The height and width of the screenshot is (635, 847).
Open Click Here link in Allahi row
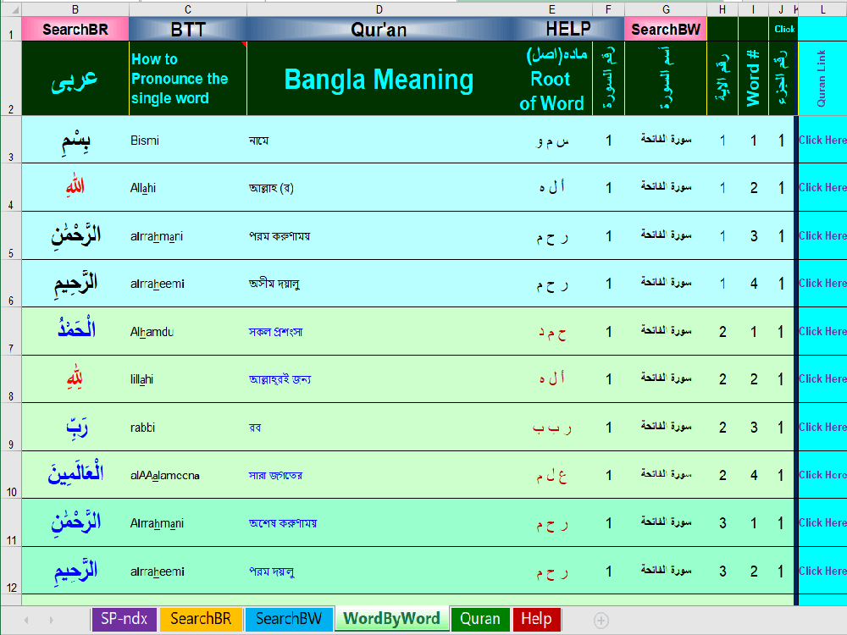click(x=822, y=187)
